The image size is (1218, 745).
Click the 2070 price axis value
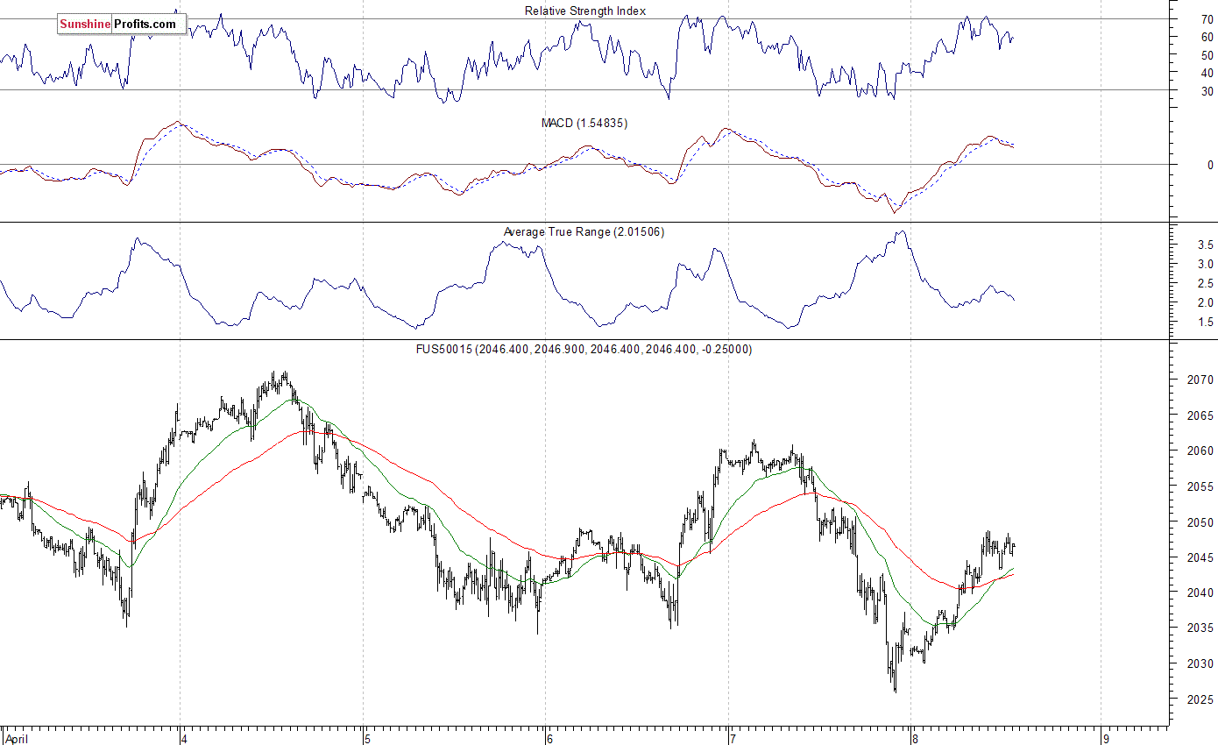pos(1201,380)
